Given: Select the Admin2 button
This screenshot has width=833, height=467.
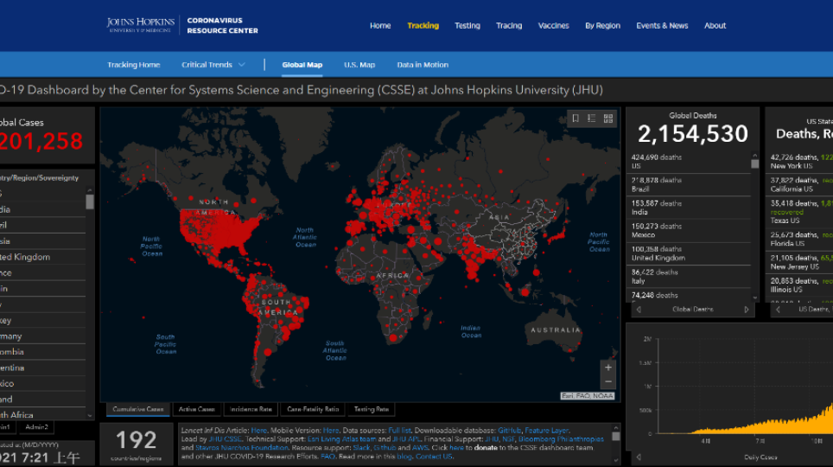Looking at the screenshot, I should click(35, 426).
